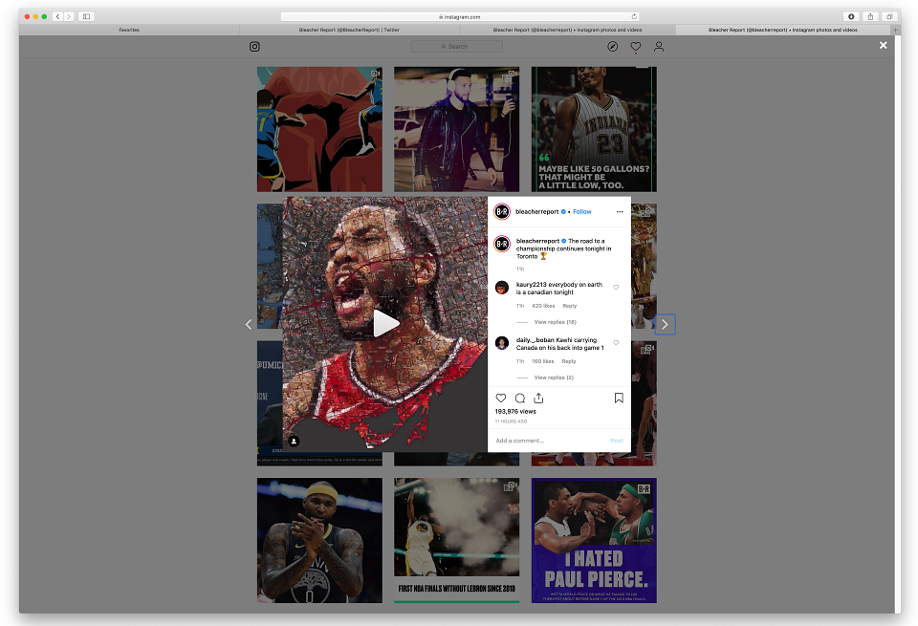The width and height of the screenshot is (918, 626).
Task: Open bleacherreport avatar in post header
Action: click(502, 212)
